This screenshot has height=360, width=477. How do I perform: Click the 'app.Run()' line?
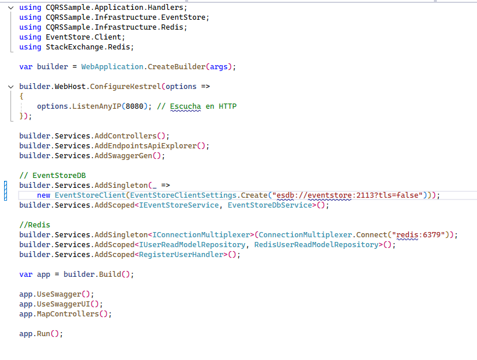point(41,334)
